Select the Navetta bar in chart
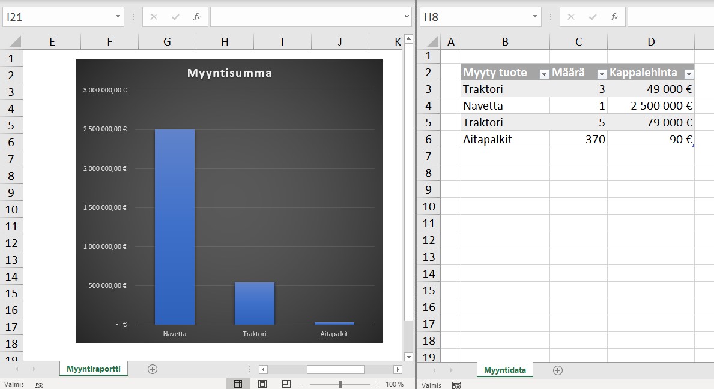The image size is (714, 389). coord(174,227)
